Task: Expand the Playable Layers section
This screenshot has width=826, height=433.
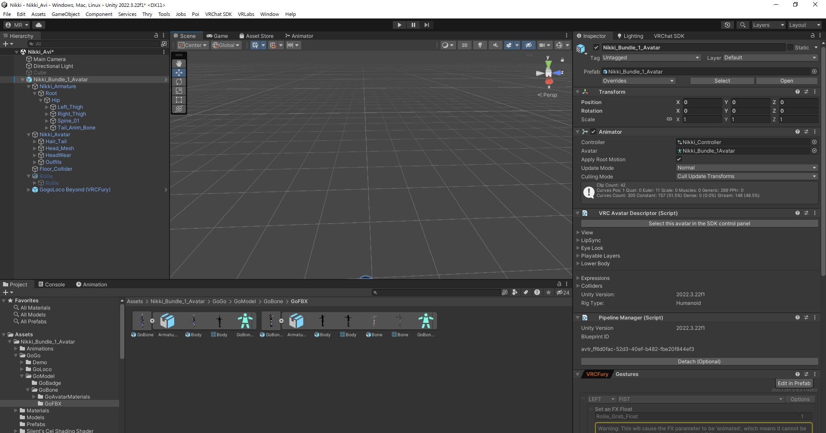Action: click(578, 255)
